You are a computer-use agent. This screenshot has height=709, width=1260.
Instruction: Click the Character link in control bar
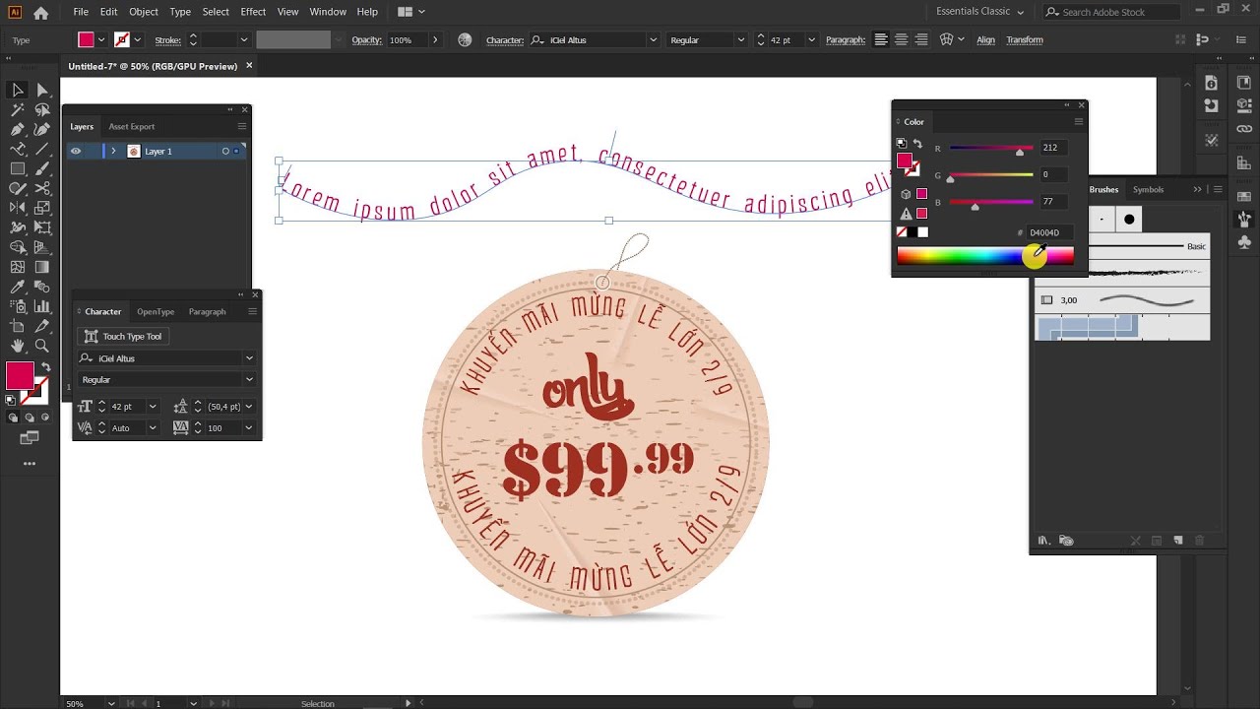504,39
